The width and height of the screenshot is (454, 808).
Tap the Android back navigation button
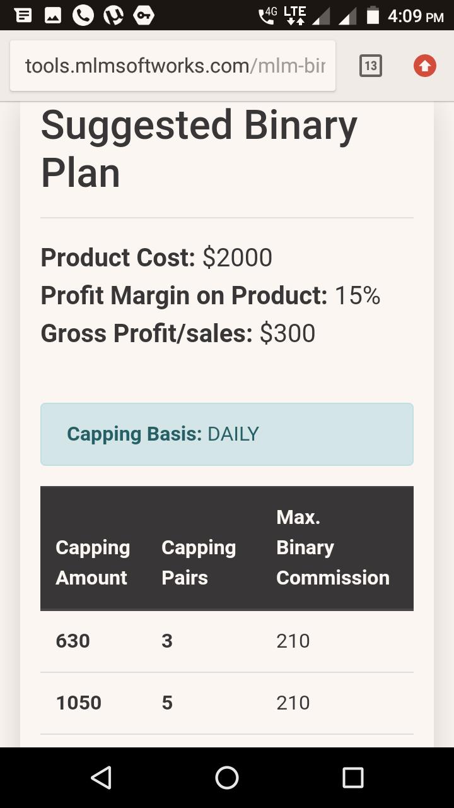pos(102,778)
